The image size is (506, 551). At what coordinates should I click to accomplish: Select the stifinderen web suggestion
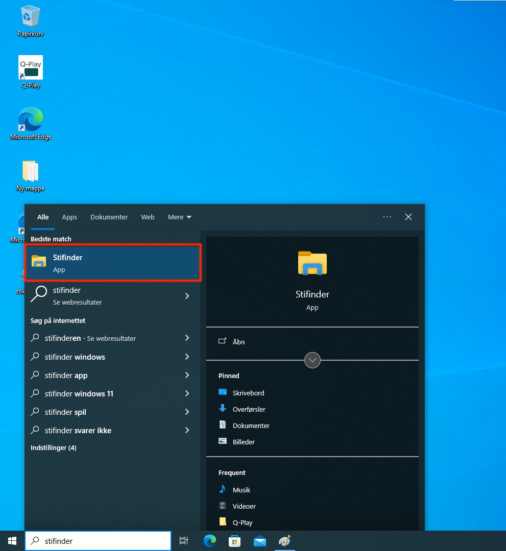(113, 338)
